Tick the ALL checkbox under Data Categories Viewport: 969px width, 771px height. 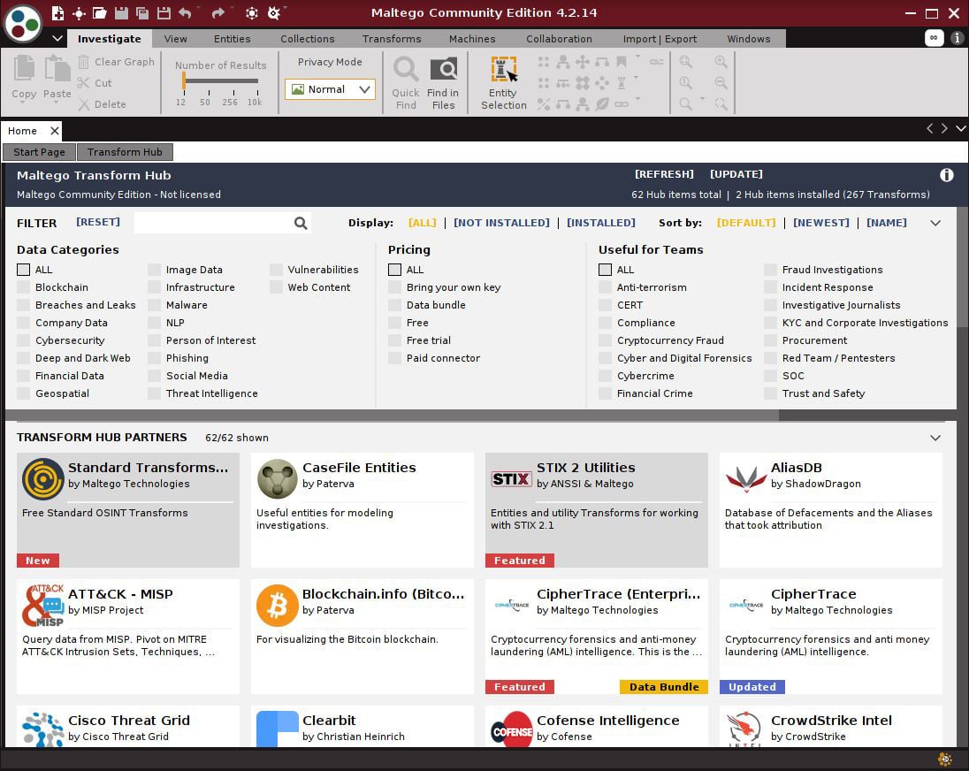pos(24,270)
